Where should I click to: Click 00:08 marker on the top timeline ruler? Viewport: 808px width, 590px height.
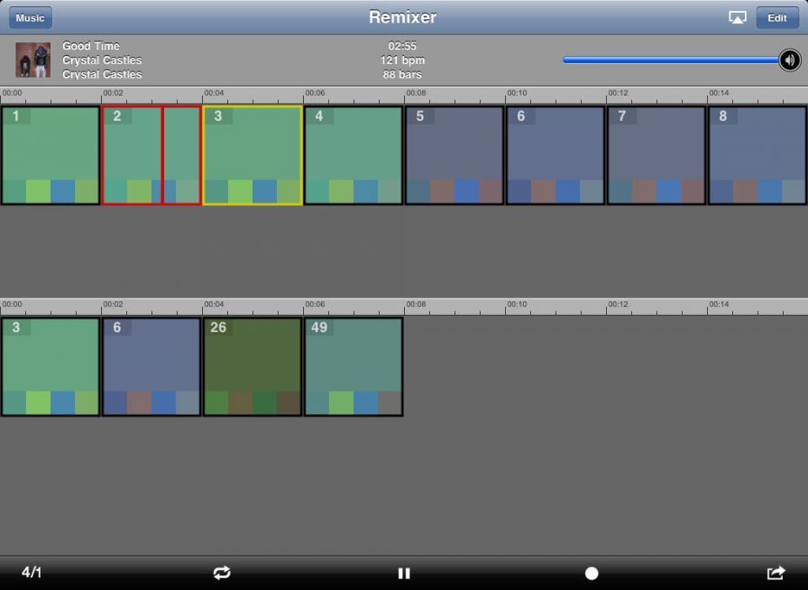point(416,94)
